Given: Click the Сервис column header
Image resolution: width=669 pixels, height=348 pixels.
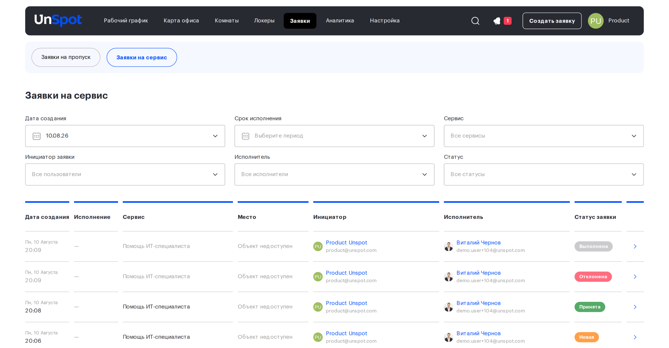Looking at the screenshot, I should click(134, 217).
